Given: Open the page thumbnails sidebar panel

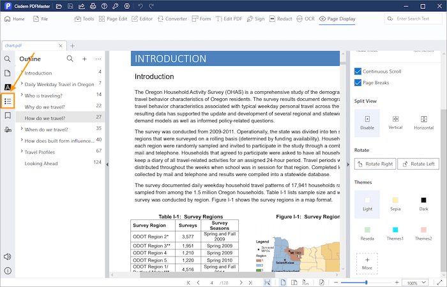Looking at the screenshot, I should pos(8,73).
